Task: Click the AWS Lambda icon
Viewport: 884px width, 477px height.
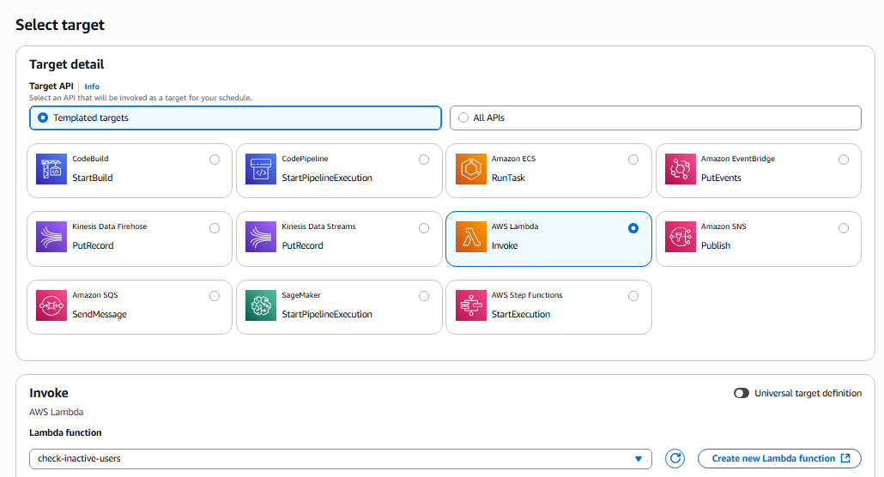Action: pyautogui.click(x=471, y=237)
